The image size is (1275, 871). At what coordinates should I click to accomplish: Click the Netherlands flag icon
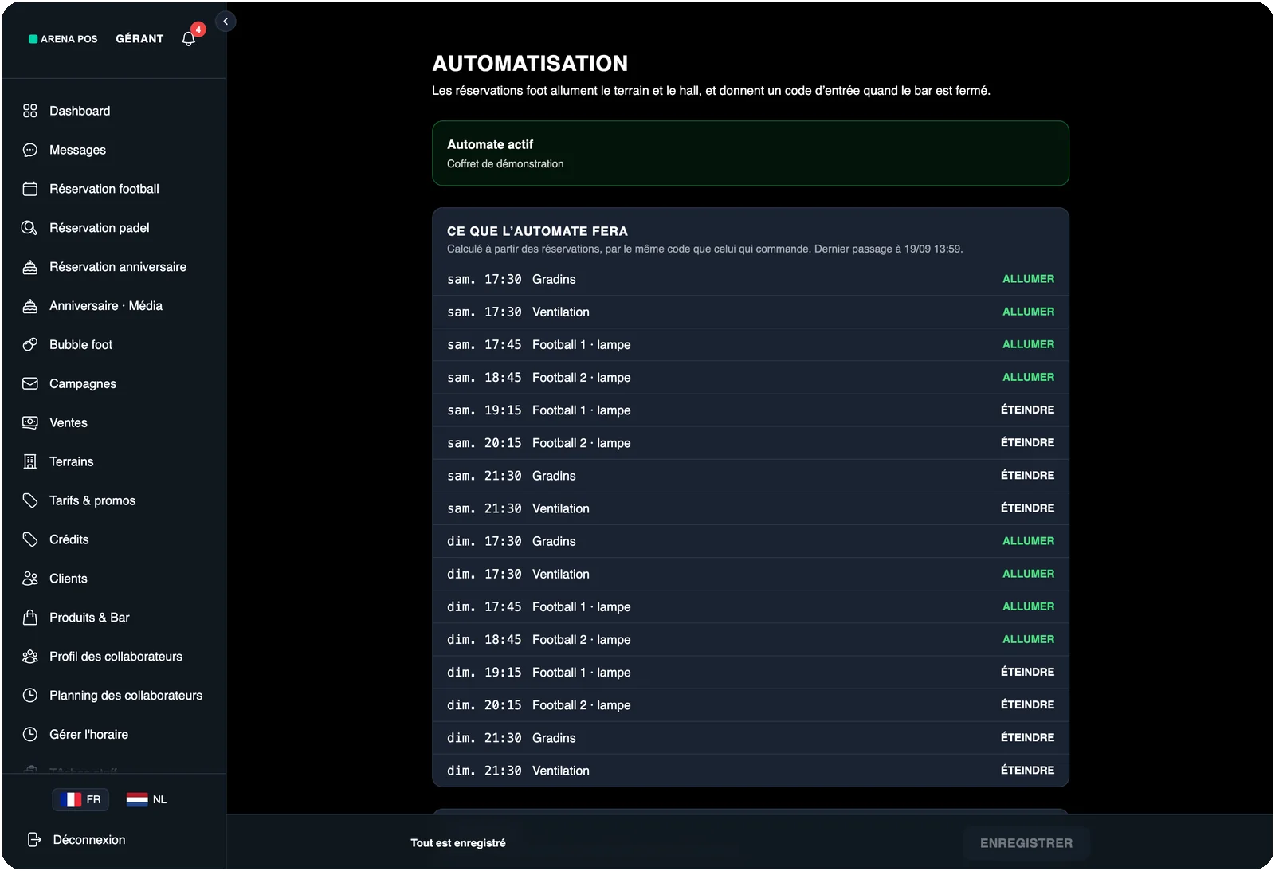pyautogui.click(x=137, y=799)
